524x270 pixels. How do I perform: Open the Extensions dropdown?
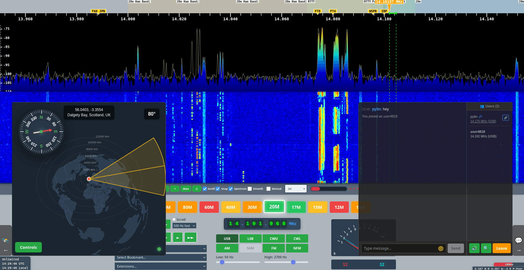160,266
